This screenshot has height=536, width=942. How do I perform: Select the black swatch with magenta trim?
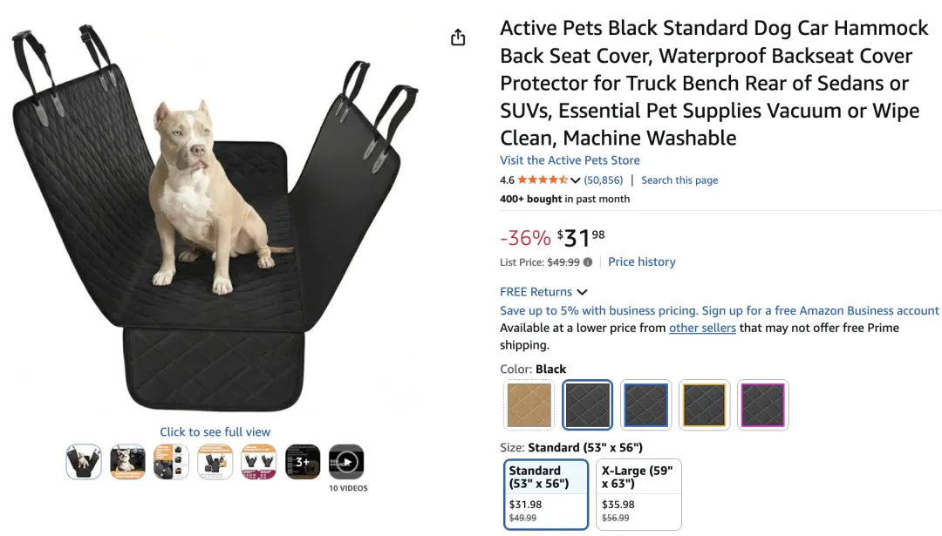click(763, 405)
